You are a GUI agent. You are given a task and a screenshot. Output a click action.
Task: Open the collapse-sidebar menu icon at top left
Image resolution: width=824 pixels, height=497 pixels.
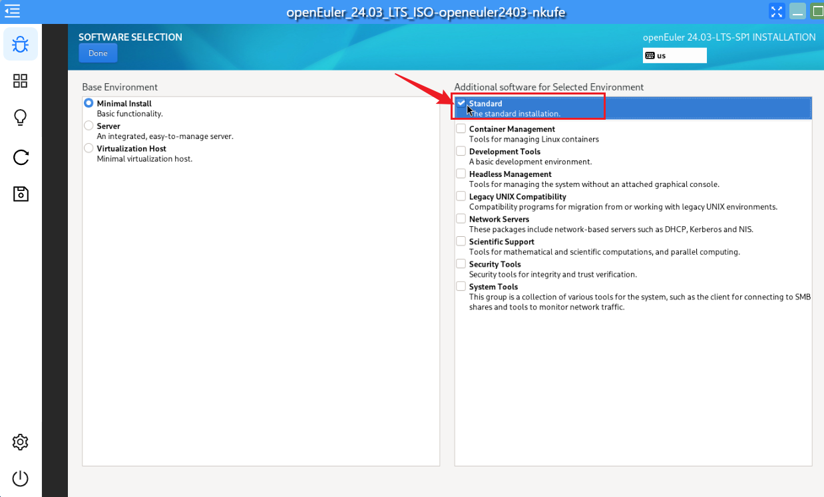click(11, 11)
